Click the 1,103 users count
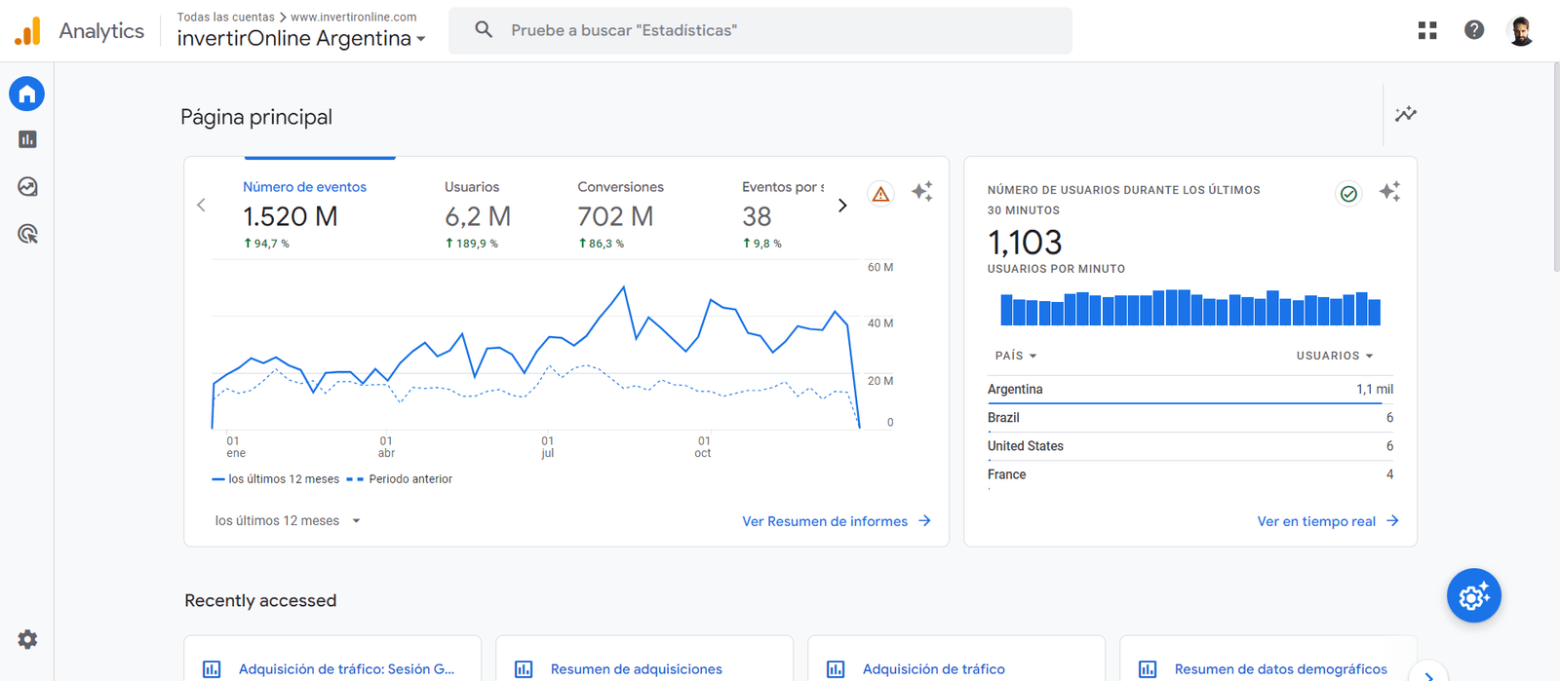 (1025, 242)
